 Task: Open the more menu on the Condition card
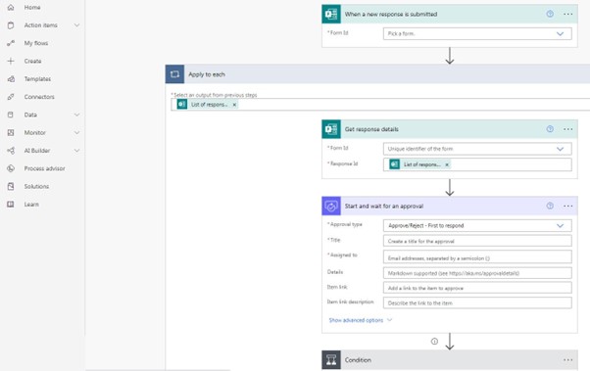click(567, 359)
